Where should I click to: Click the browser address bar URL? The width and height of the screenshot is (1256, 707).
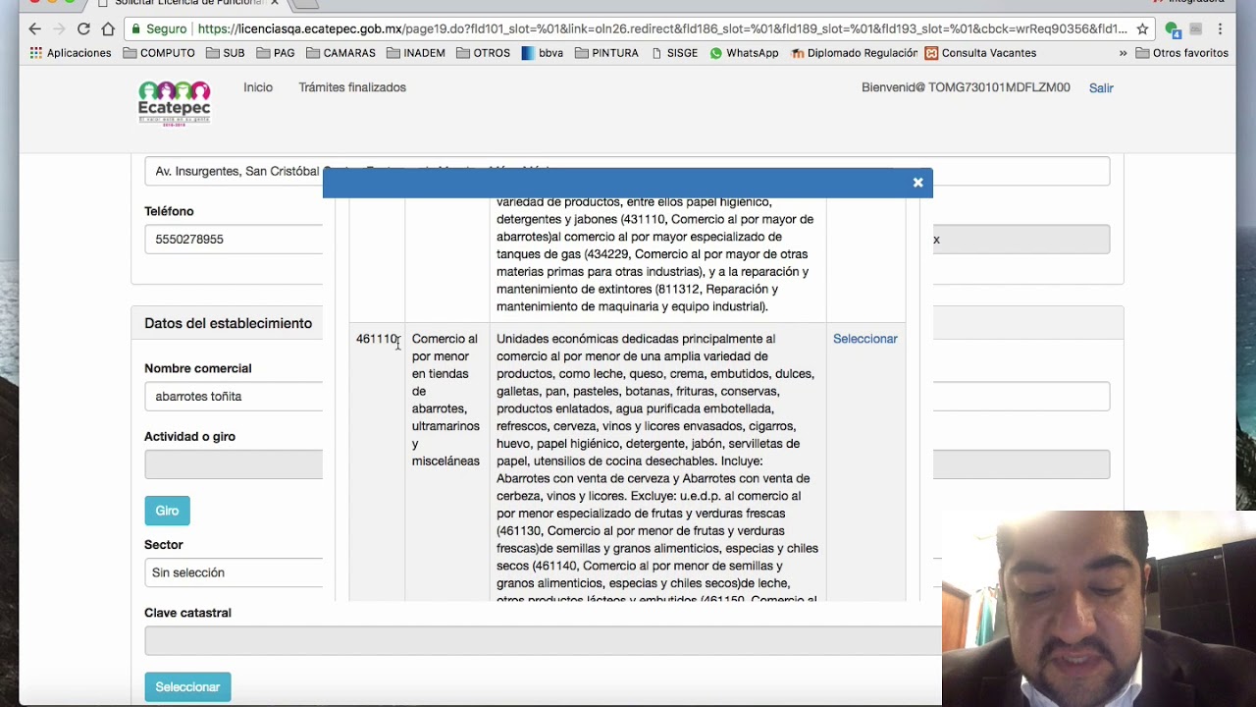point(662,29)
